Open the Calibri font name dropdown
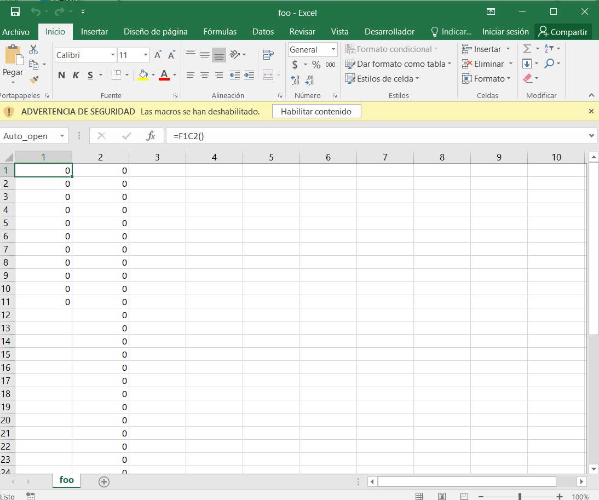 click(113, 55)
